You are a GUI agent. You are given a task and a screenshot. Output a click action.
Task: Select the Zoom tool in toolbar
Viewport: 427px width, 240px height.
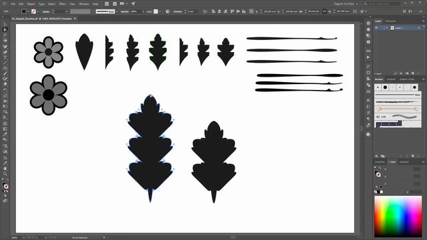(x=5, y=173)
